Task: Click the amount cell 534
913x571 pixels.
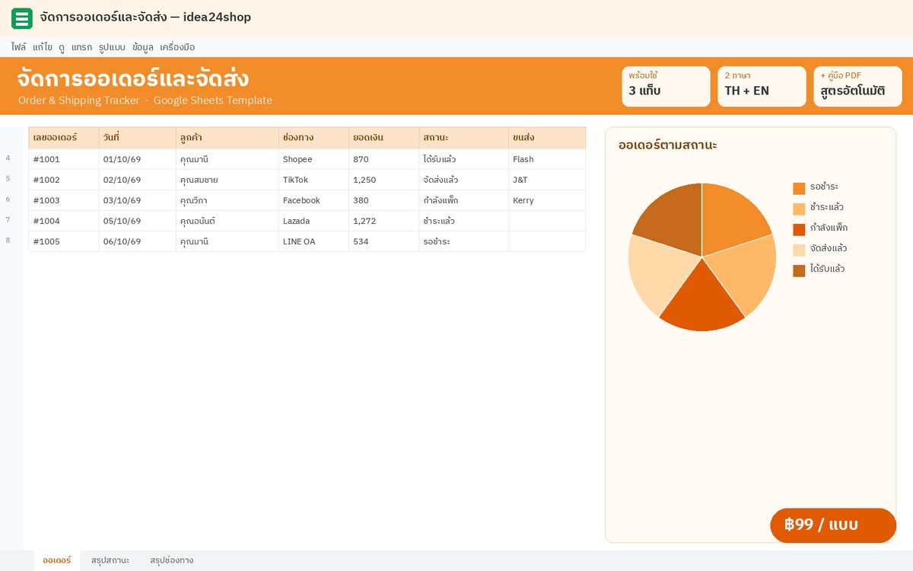Action: [x=383, y=241]
